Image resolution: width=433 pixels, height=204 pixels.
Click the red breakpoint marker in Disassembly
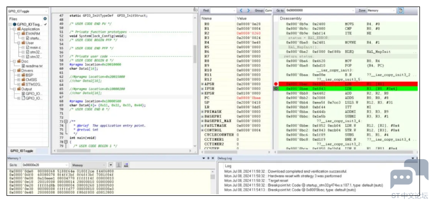coord(276,84)
